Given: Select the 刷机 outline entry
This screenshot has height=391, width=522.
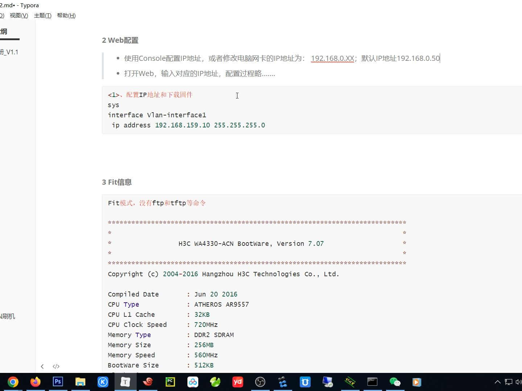Looking at the screenshot, I should [x=8, y=316].
